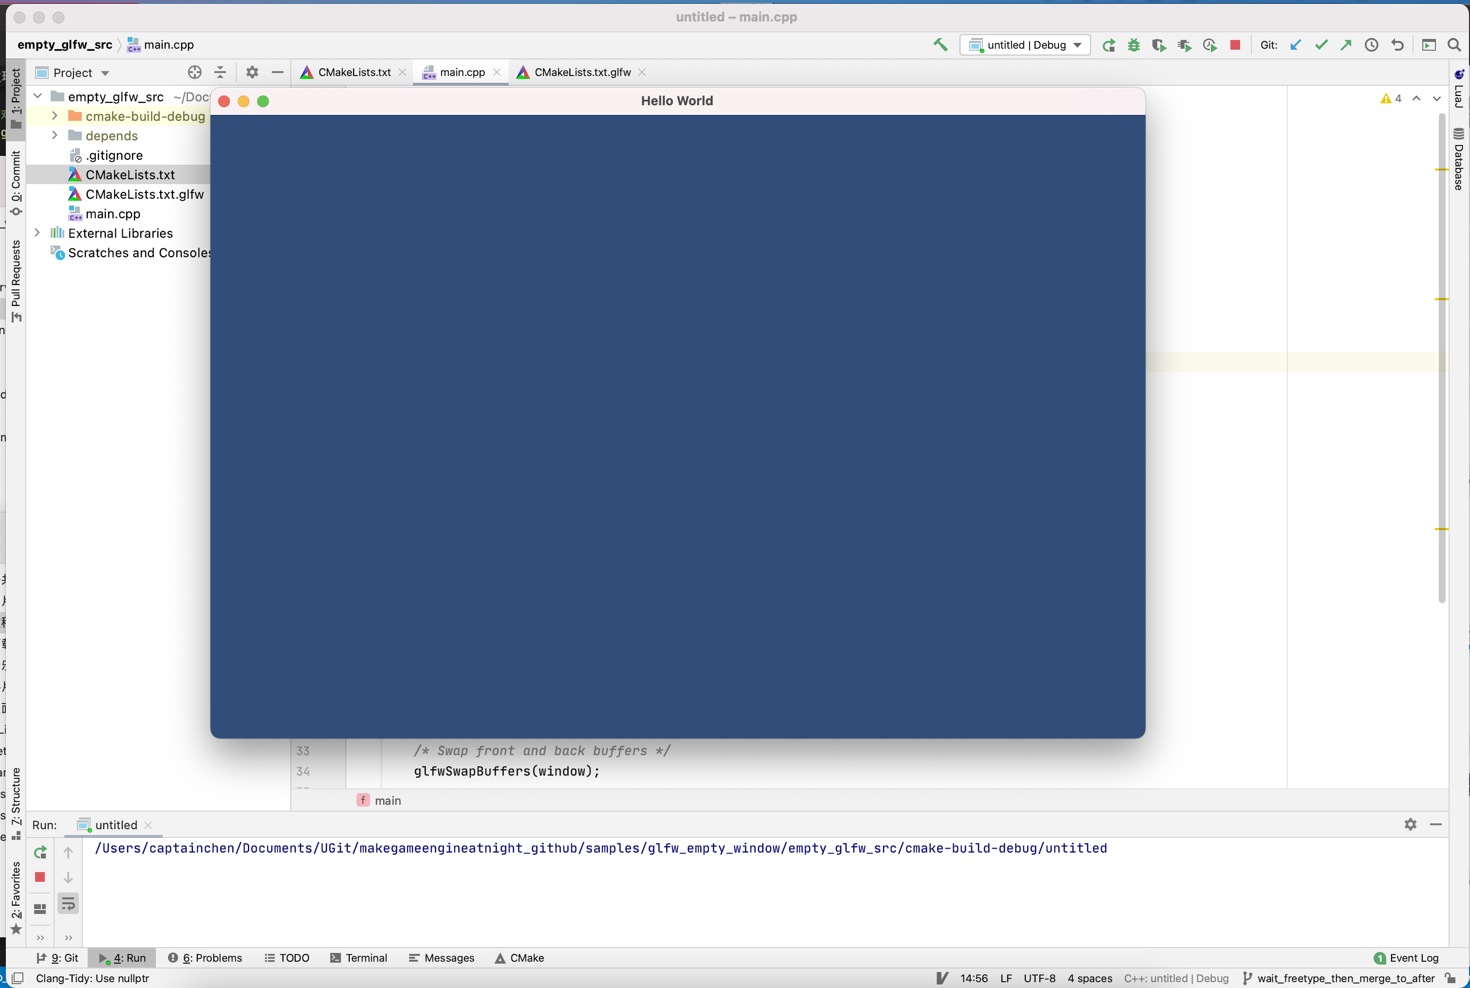Change LF line separator in status bar

1006,978
